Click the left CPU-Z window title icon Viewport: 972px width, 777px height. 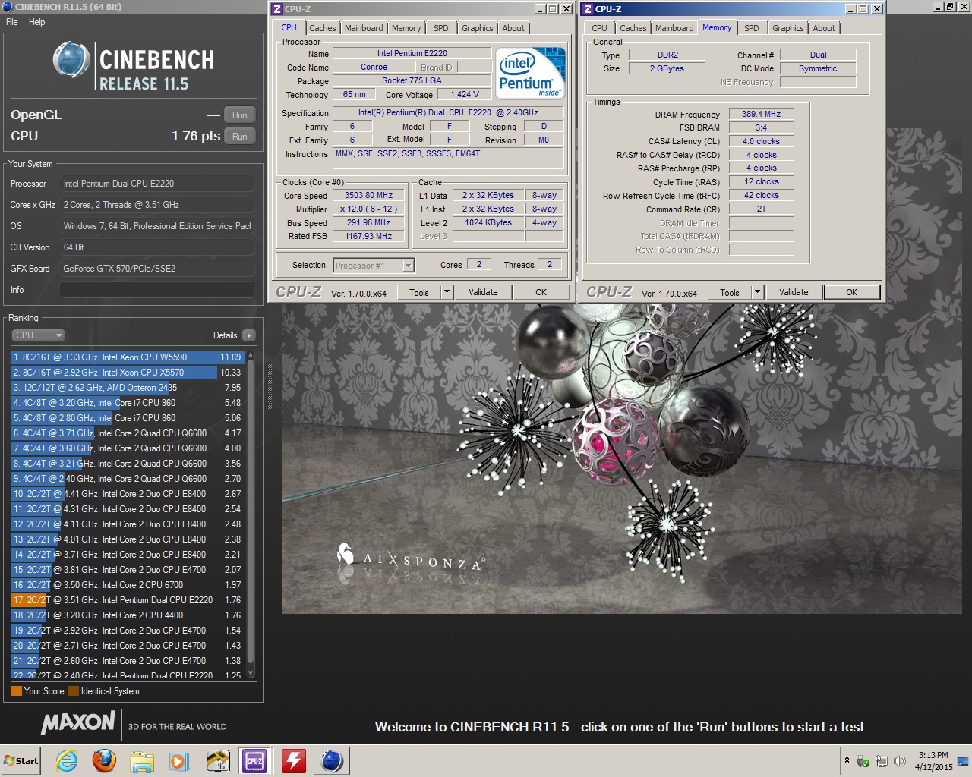click(x=277, y=9)
